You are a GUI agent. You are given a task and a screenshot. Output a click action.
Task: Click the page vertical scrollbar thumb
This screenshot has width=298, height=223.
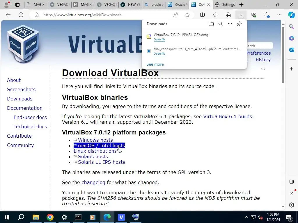click(283, 55)
